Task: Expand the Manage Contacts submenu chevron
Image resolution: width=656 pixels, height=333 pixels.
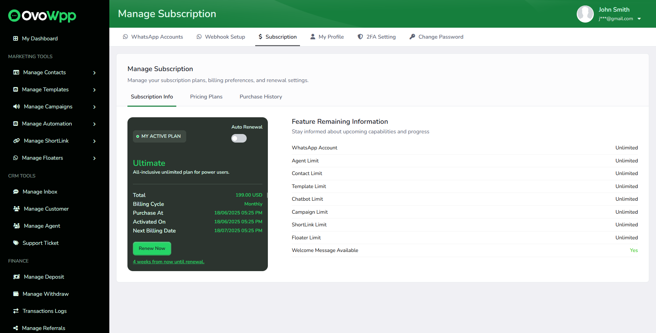Action: 95,73
